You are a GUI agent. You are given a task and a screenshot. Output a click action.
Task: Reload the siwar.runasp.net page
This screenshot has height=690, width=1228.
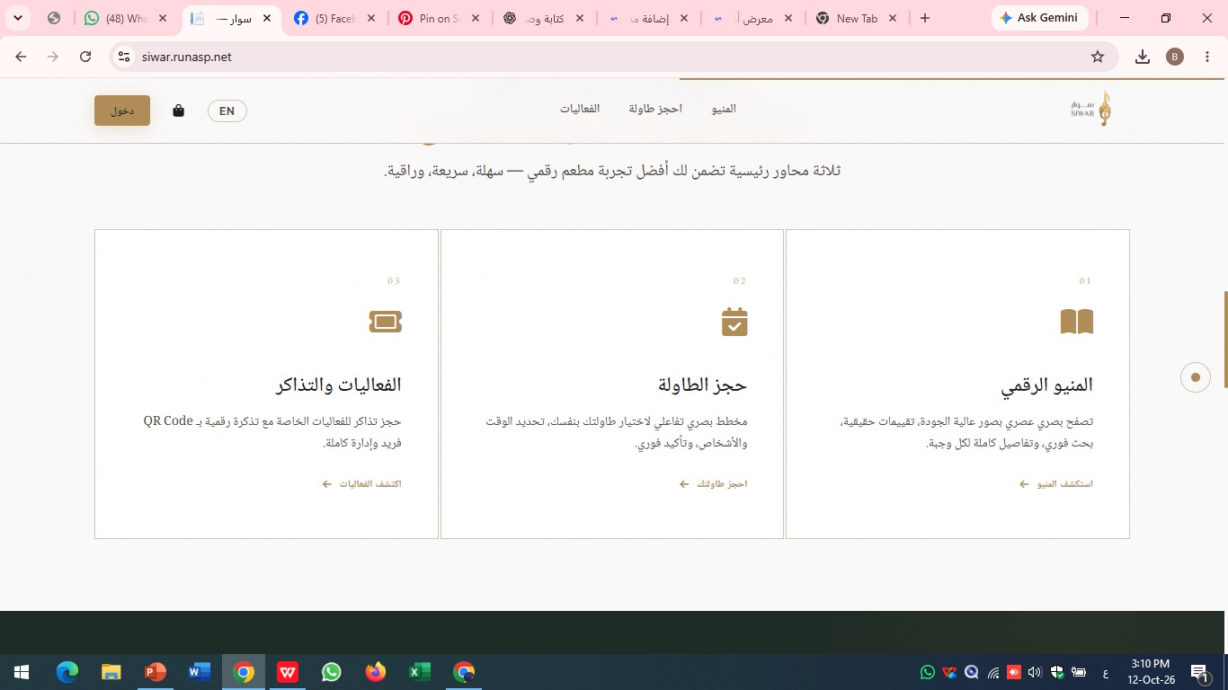coord(85,57)
